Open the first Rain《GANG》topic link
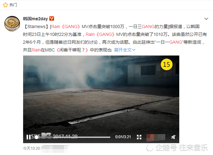213x155 pixels. (66, 27)
